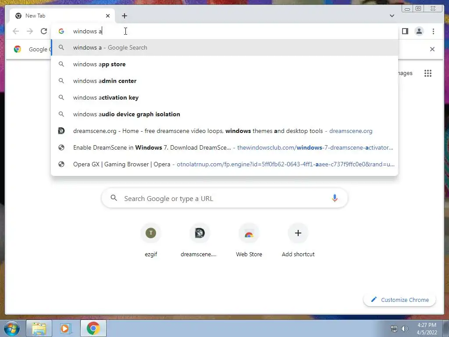This screenshot has width=449, height=337.
Task: Open the dreamscene.org history suggestion
Action: tap(224, 131)
